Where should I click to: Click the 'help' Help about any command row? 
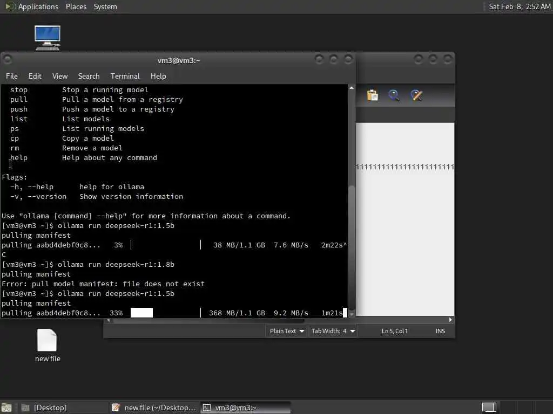click(83, 158)
